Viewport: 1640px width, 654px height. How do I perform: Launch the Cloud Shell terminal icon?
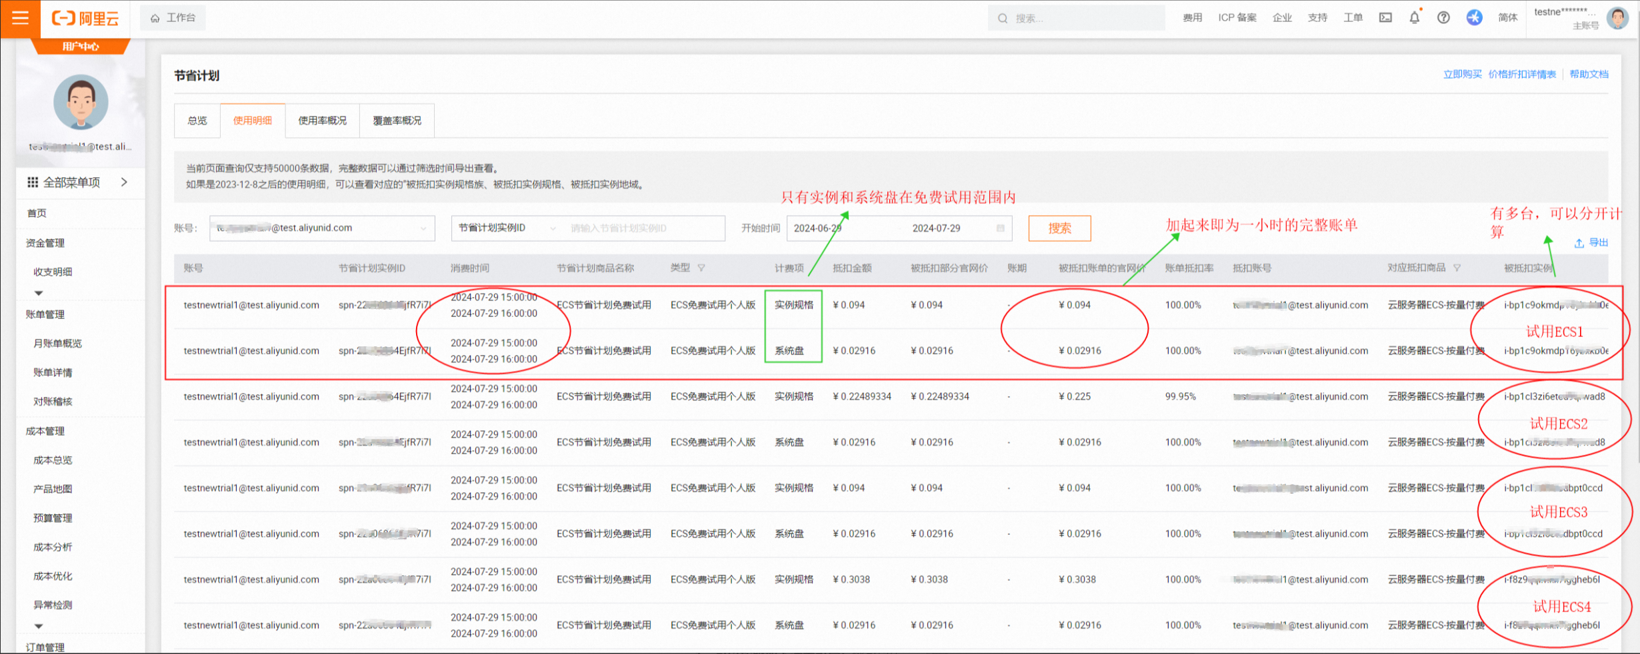(x=1385, y=18)
